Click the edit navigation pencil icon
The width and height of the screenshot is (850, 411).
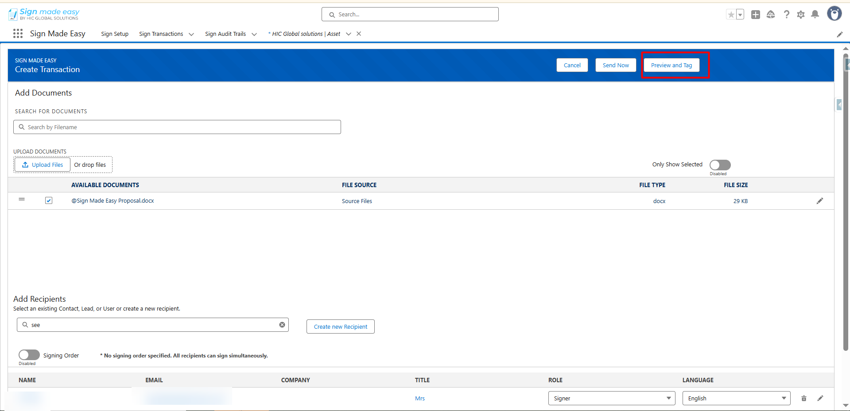coord(839,35)
